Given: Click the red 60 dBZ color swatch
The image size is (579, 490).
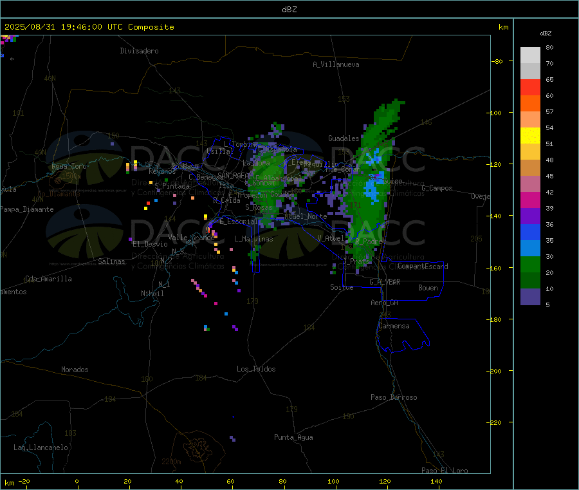Looking at the screenshot, I should (530, 87).
